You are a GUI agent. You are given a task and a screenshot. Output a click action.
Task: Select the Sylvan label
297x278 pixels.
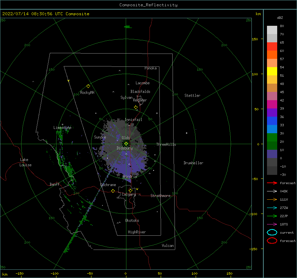click(x=126, y=98)
